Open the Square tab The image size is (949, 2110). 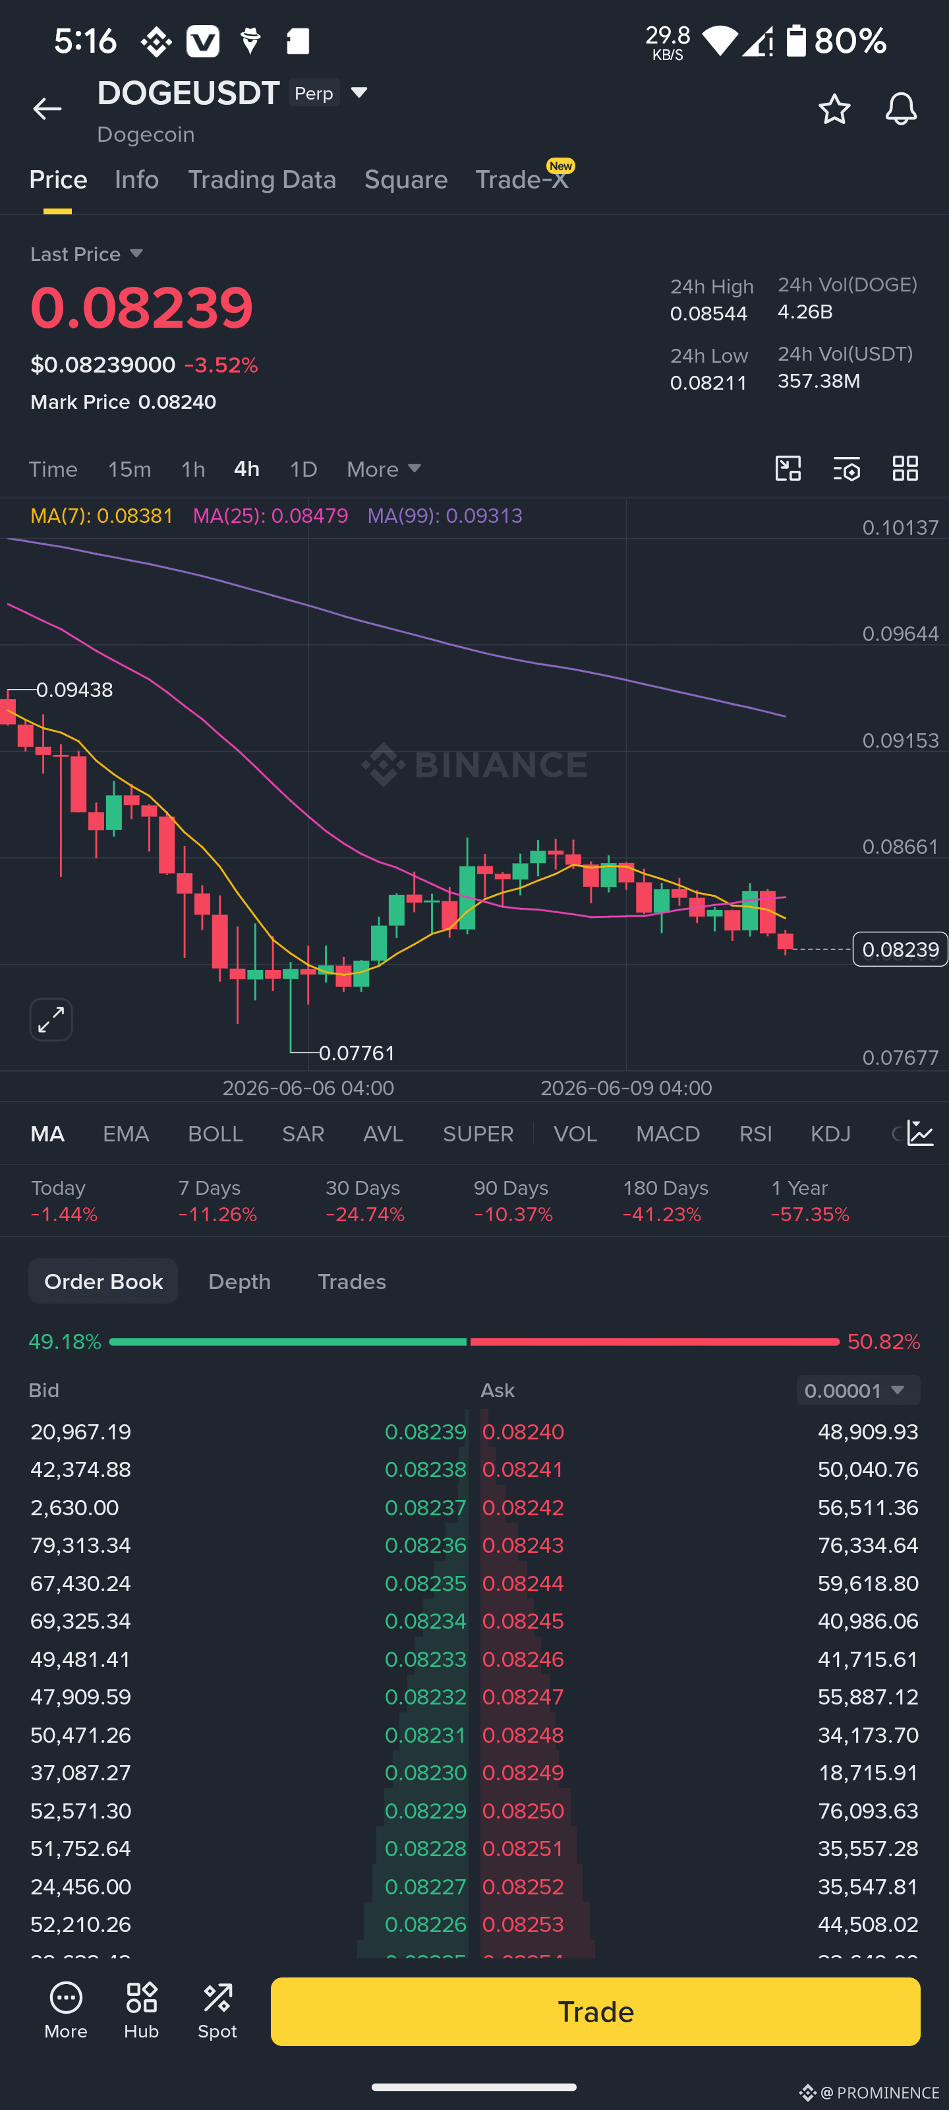(406, 179)
